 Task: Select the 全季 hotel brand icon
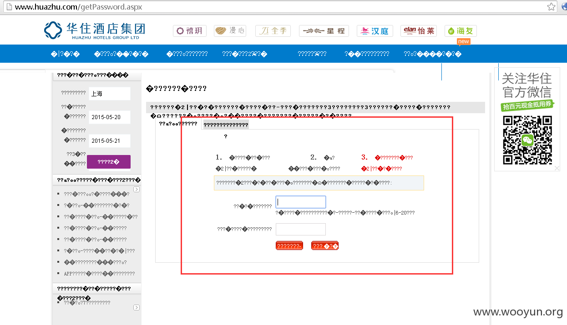(273, 31)
